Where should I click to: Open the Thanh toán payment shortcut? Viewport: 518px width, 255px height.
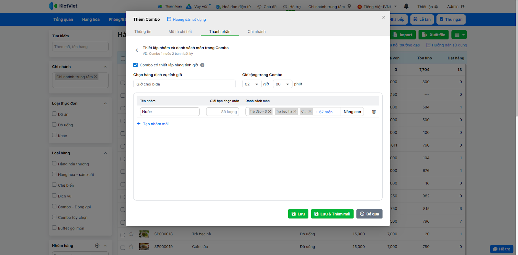[x=170, y=6]
